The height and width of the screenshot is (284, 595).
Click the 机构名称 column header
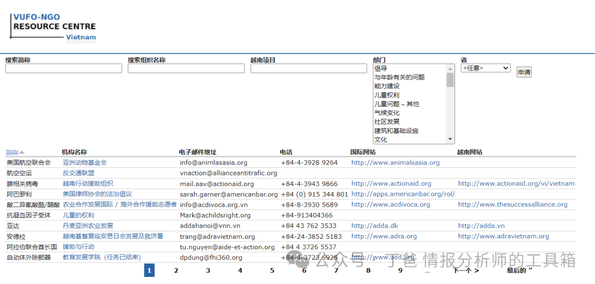coord(74,152)
